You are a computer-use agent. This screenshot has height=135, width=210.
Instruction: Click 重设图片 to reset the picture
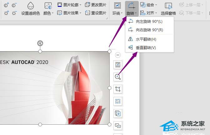(x=96, y=13)
